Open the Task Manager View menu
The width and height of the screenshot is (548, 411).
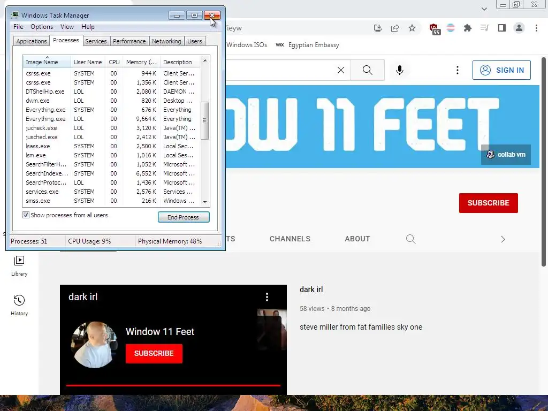(67, 27)
